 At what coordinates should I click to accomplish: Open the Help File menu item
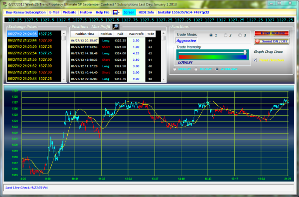coord(102,12)
